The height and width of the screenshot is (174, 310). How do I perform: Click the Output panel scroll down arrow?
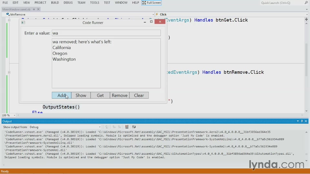point(306,160)
